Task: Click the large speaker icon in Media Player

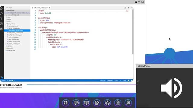Action: click(x=171, y=88)
